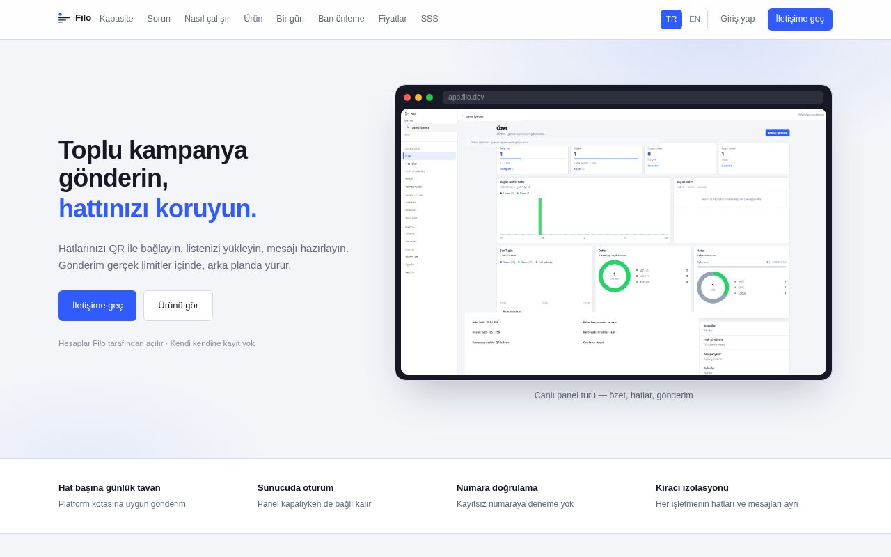Viewport: 891px width, 557px height.
Task: View the Fiyatlar pricing link
Action: 393,19
